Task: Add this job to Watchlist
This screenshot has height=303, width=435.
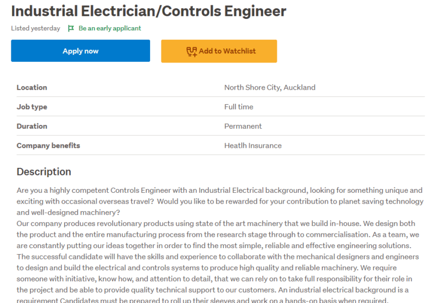Action: pos(219,51)
